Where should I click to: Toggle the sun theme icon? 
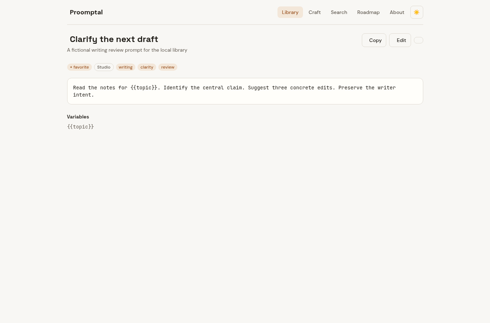tap(416, 12)
